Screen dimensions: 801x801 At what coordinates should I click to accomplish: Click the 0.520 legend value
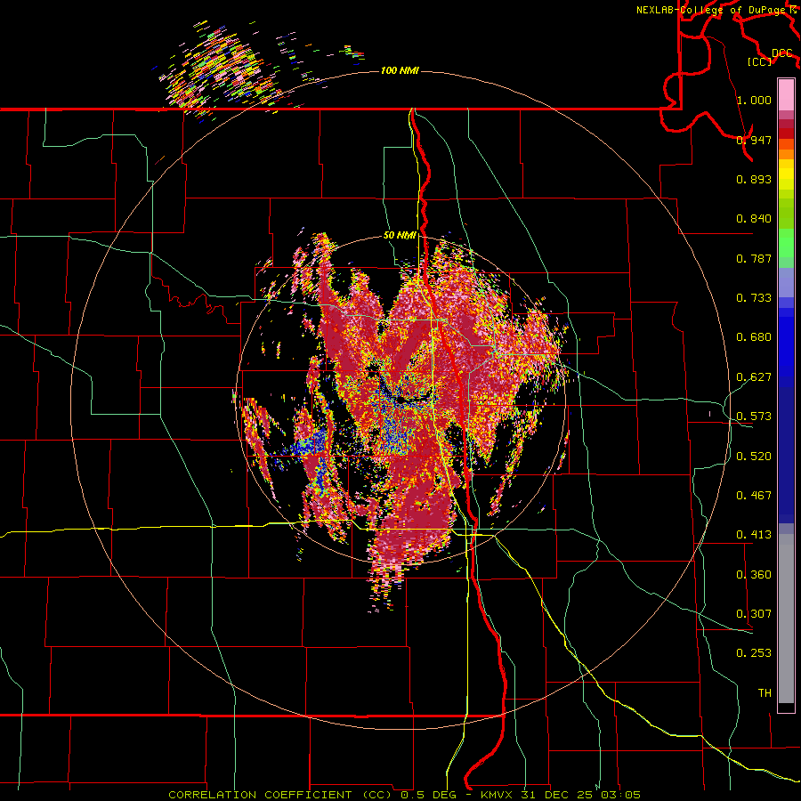(x=754, y=456)
